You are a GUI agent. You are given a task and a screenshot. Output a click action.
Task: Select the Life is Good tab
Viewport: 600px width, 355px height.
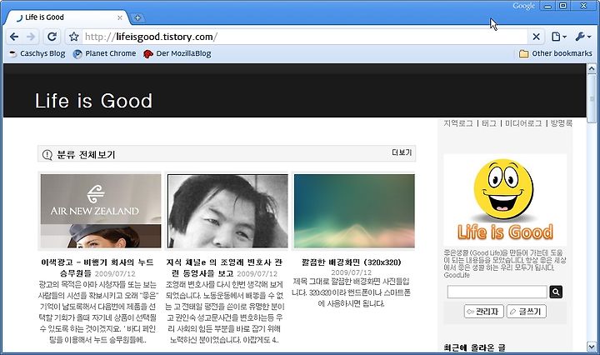(65, 17)
